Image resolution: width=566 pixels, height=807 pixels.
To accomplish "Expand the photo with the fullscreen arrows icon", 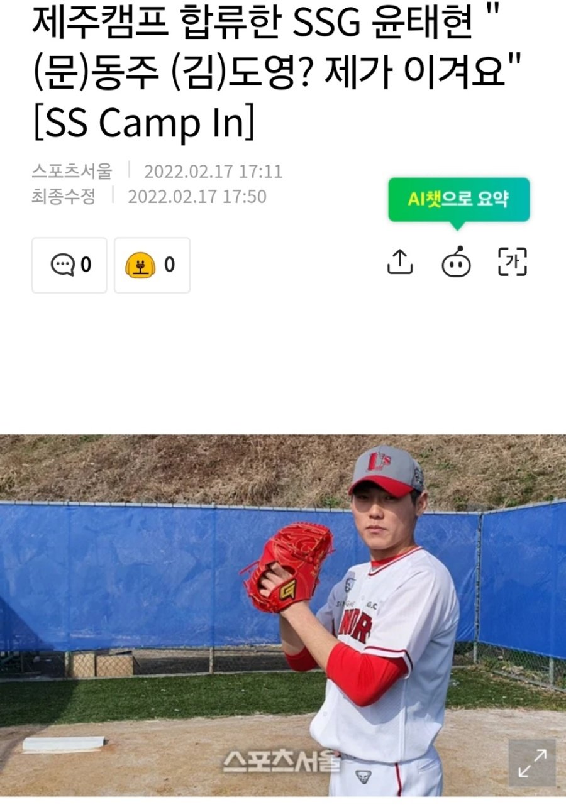I will point(532,762).
